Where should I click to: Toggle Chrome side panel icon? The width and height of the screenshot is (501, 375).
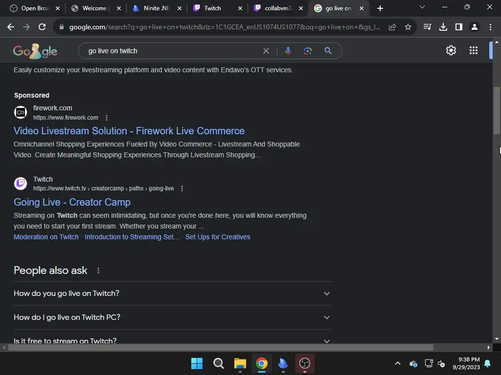[x=459, y=27]
